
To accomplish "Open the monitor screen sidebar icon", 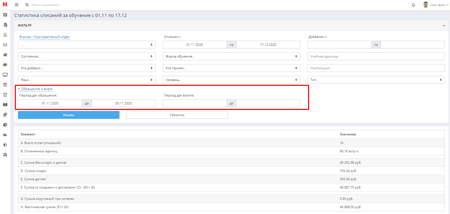I will (x=5, y=75).
